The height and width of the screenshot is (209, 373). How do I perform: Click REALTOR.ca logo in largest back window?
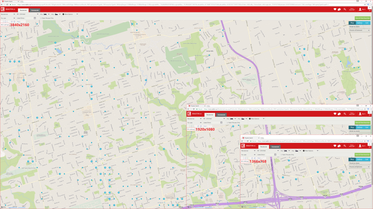click(x=8, y=9)
